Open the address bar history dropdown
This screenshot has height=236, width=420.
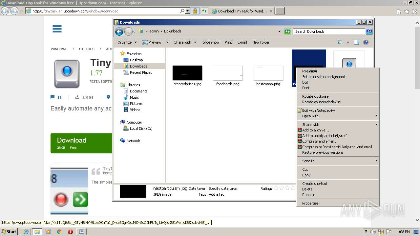[x=279, y=31]
